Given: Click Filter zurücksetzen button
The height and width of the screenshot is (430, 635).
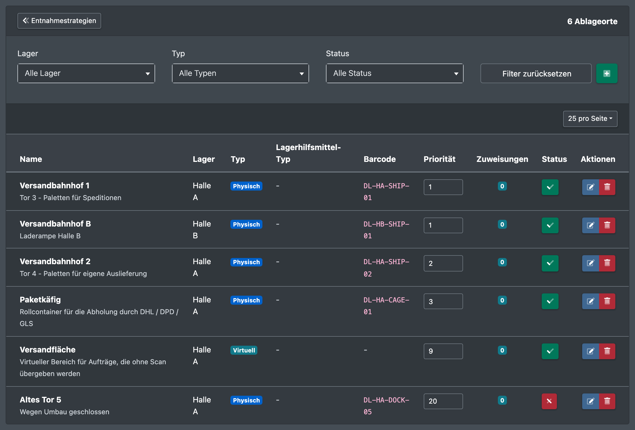Looking at the screenshot, I should coord(536,73).
